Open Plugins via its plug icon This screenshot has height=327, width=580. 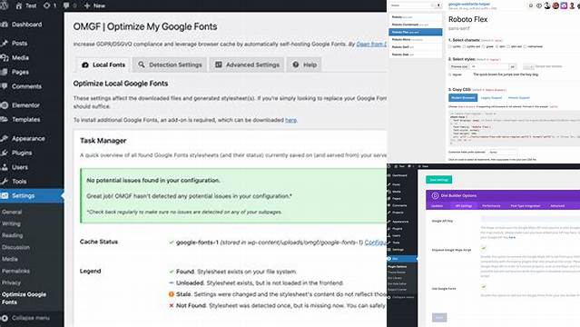pos(4,153)
